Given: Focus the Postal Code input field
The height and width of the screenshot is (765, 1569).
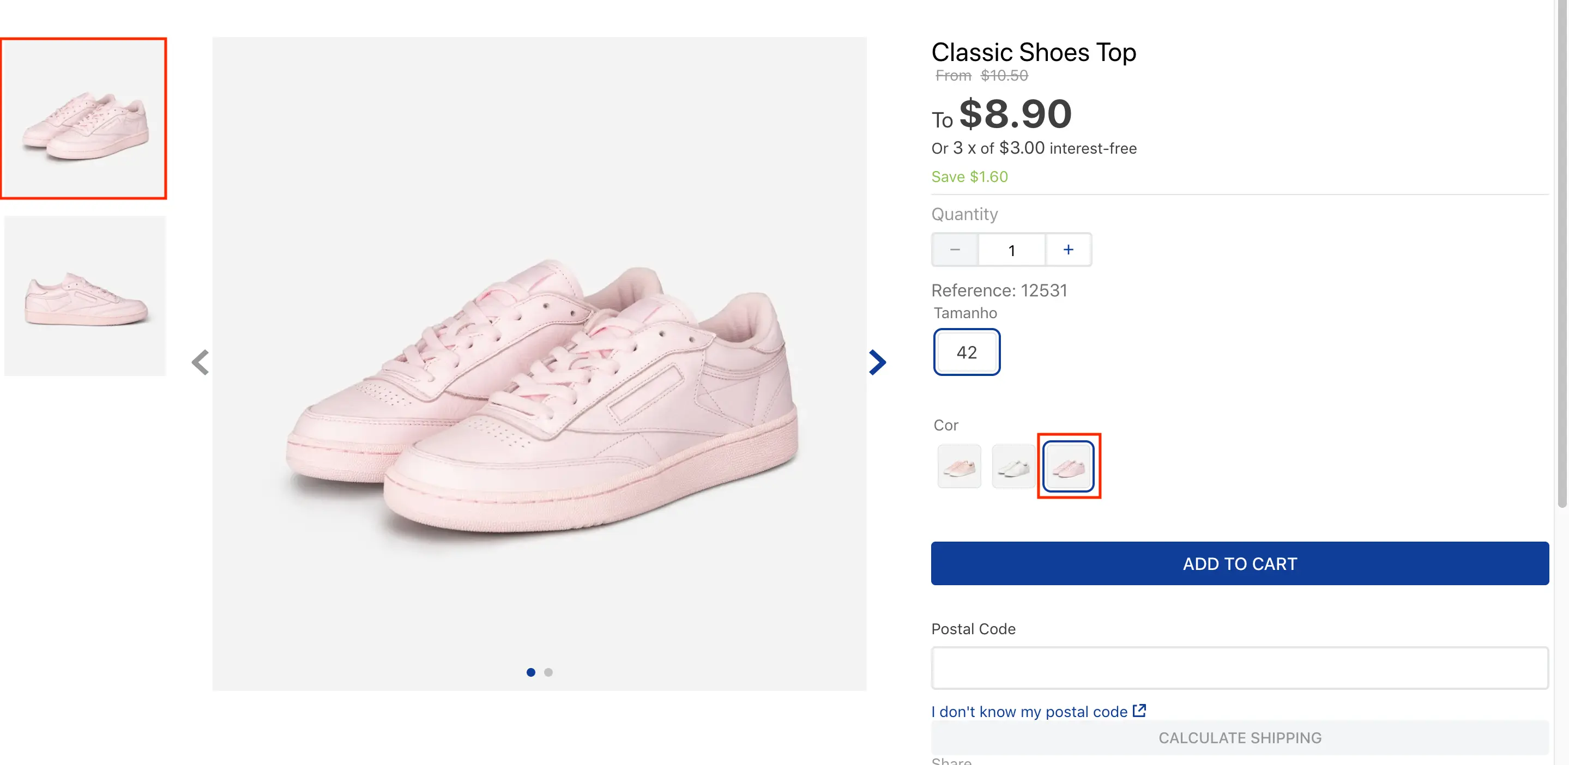Looking at the screenshot, I should tap(1240, 667).
